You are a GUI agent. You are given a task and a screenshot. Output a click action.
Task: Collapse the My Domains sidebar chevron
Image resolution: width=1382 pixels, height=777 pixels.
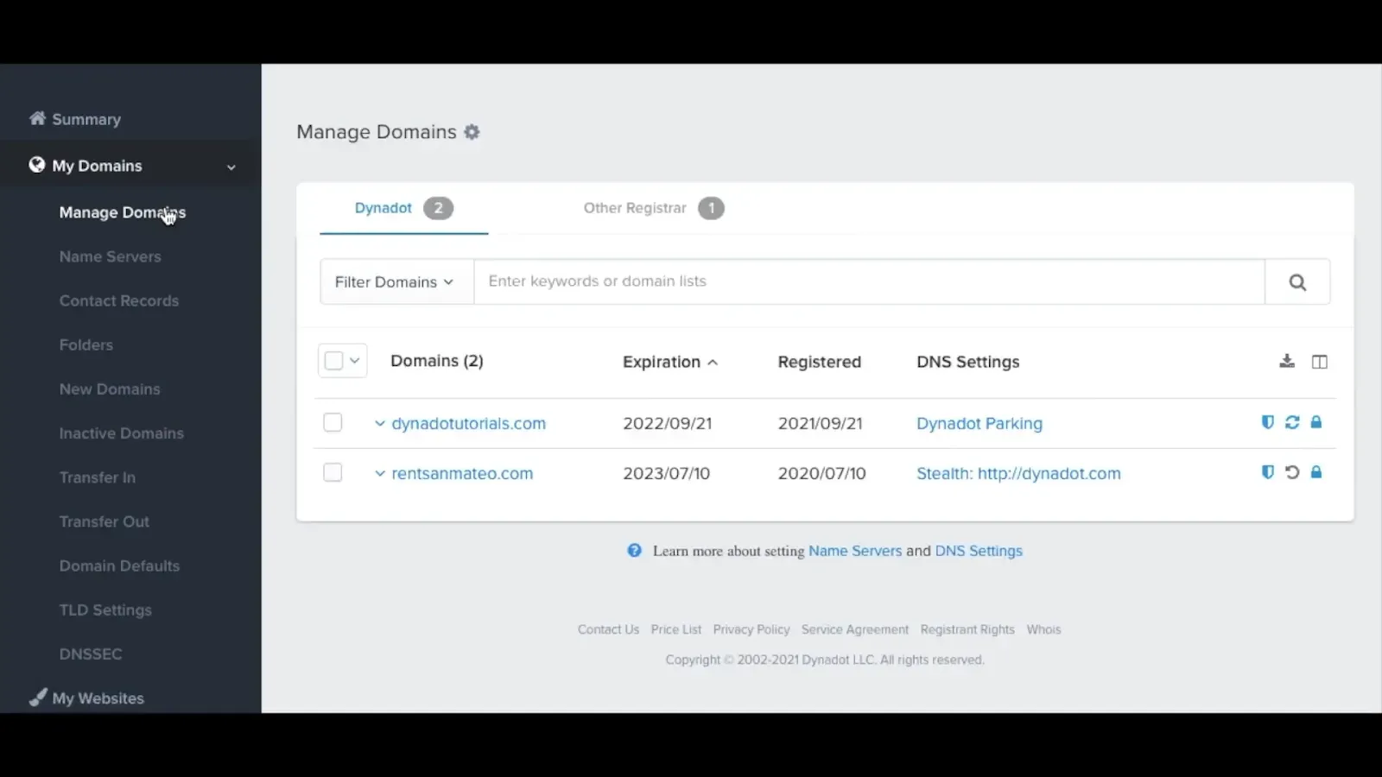tap(231, 167)
